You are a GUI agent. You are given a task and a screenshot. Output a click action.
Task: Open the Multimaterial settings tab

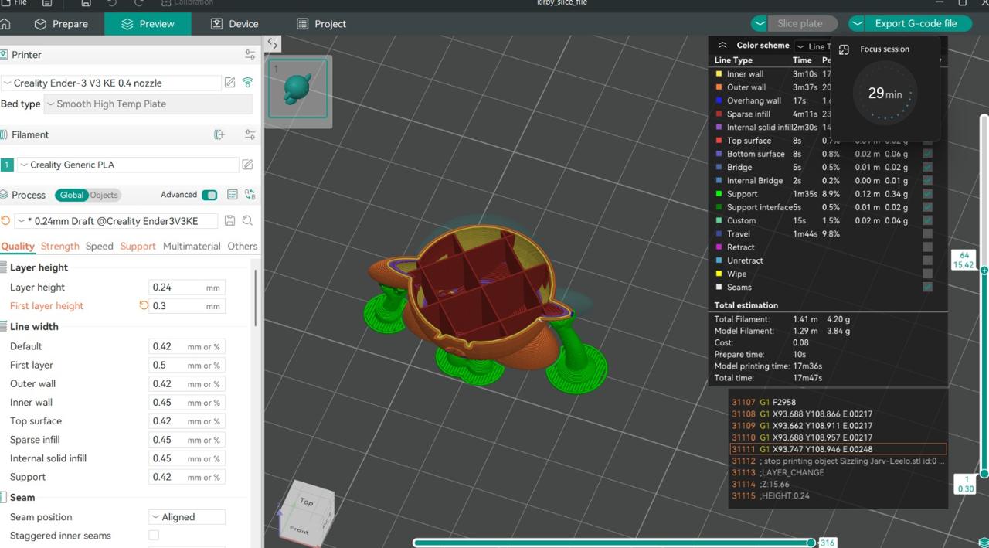pos(192,246)
